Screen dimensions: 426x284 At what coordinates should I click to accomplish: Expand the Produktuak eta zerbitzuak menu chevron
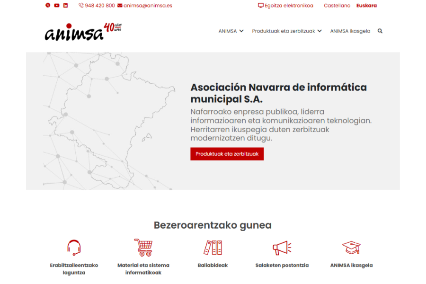point(319,31)
